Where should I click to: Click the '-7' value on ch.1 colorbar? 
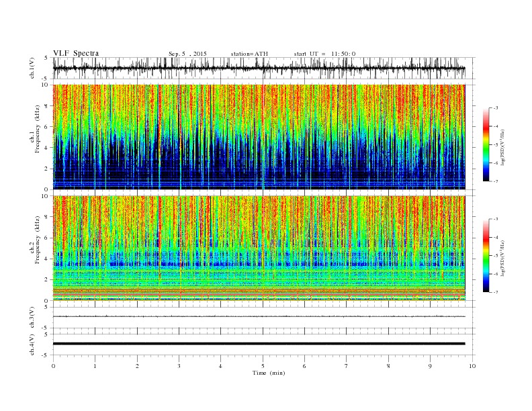tap(496, 181)
